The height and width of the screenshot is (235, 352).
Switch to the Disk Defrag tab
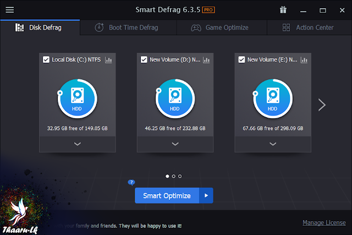[40, 28]
